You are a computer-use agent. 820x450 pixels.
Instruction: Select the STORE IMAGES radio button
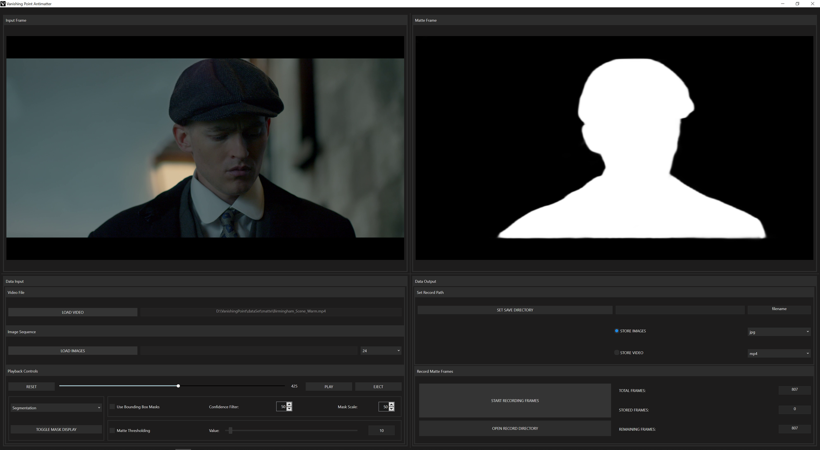(x=616, y=331)
